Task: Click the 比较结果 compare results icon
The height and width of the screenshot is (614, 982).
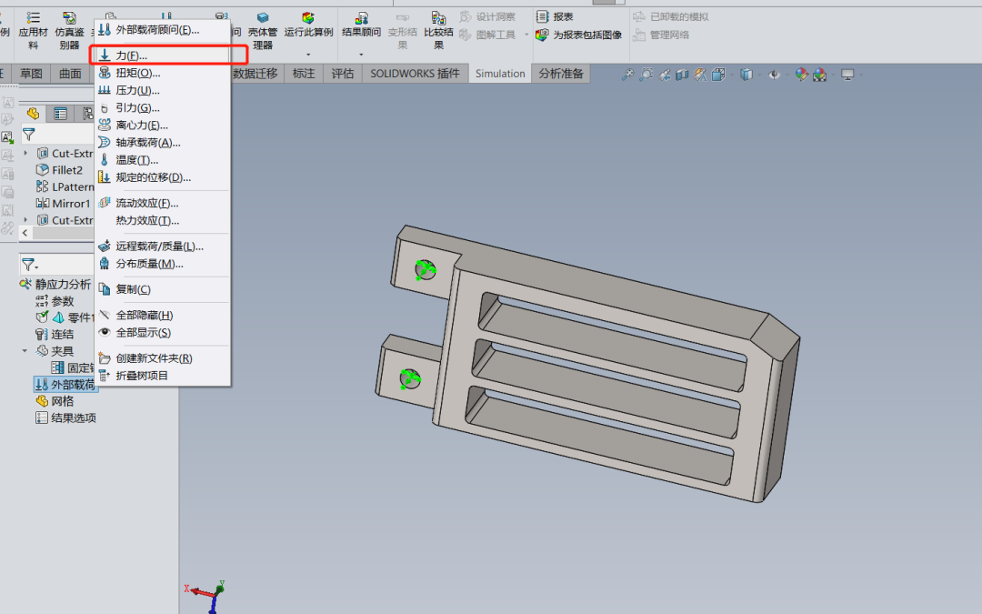Action: (x=438, y=30)
